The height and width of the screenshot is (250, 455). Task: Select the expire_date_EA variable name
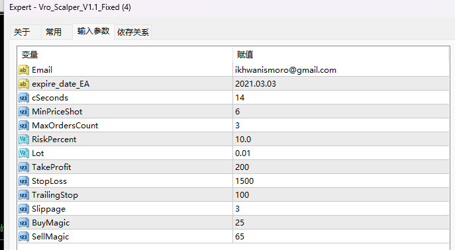61,84
